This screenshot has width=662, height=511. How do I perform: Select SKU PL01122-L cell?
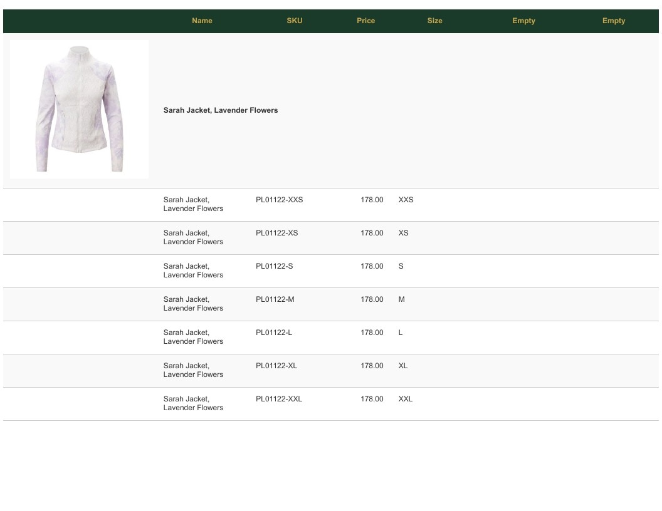pos(273,333)
